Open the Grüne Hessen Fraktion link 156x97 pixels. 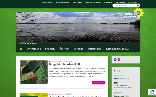(x=93, y=2)
